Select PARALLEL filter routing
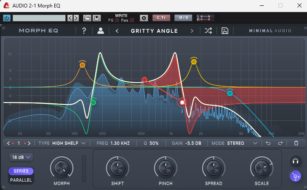The height and width of the screenshot is (190, 307). 21,180
